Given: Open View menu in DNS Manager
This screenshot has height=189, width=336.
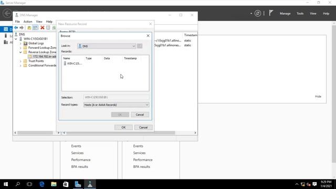Looking at the screenshot, I should [39, 22].
